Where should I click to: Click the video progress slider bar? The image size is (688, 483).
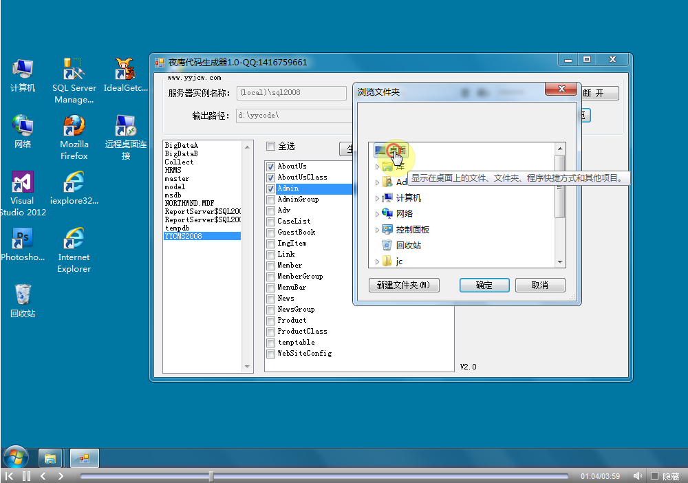[x=323, y=476]
